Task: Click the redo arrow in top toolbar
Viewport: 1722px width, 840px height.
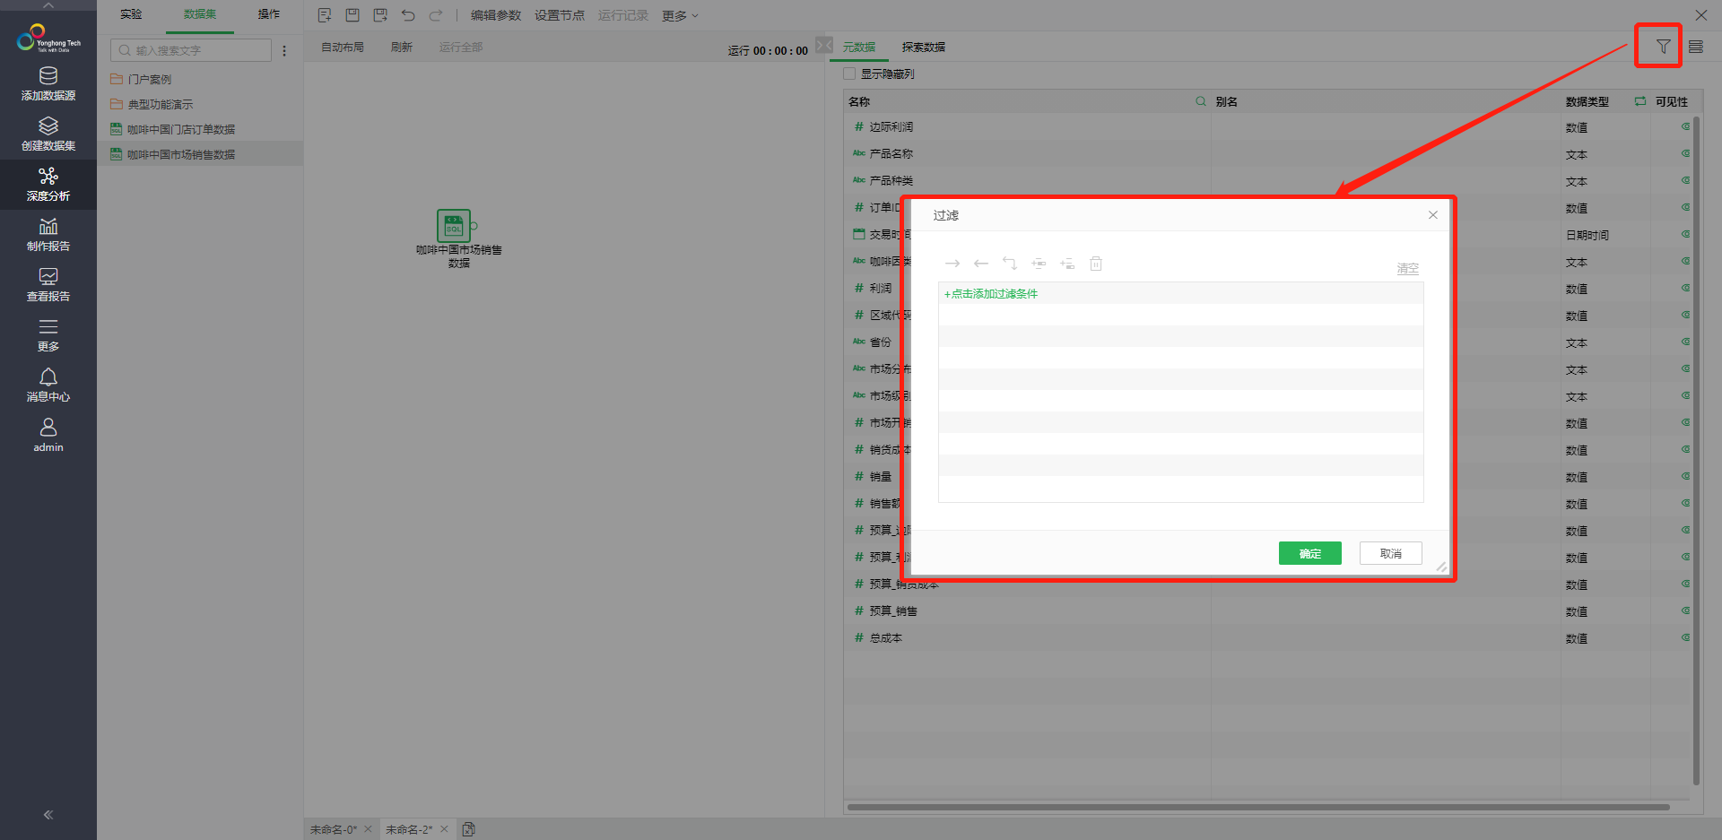Action: coord(436,15)
